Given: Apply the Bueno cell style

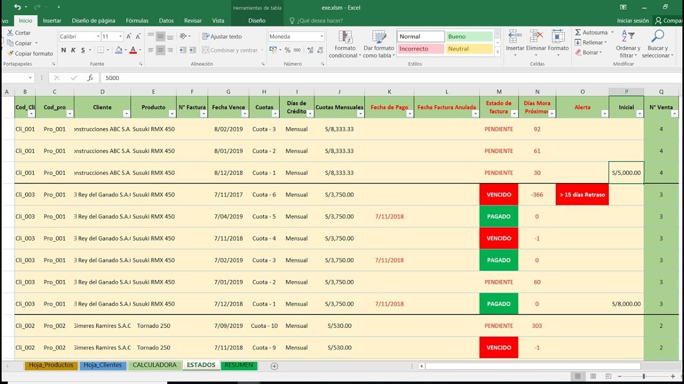Looking at the screenshot, I should pos(469,36).
